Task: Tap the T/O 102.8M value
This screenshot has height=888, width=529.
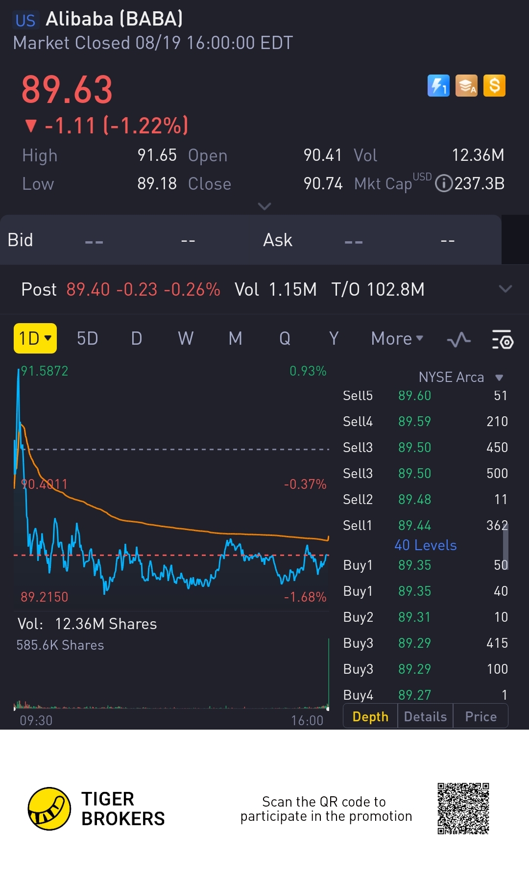Action: pos(378,289)
